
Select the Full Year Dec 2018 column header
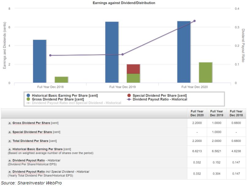(236, 113)
